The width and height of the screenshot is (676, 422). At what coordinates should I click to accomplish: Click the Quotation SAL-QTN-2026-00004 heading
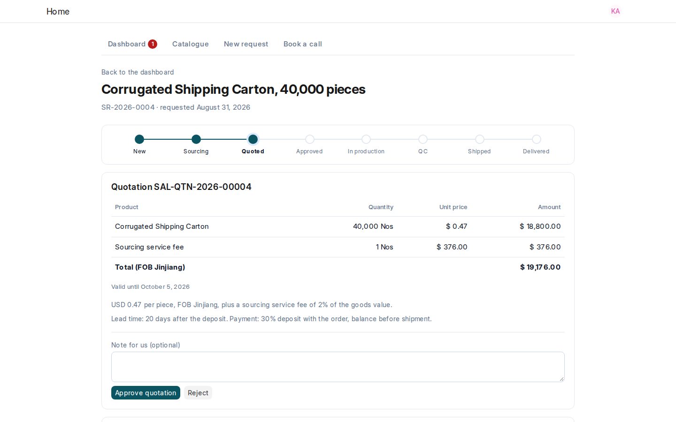pos(181,187)
